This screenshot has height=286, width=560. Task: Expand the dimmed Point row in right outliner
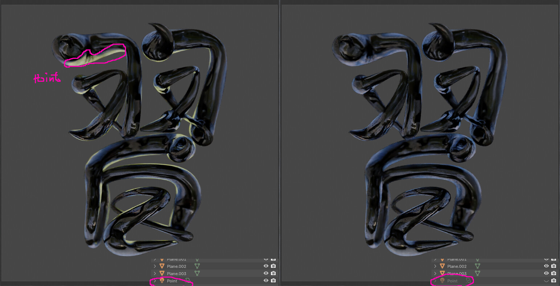pos(435,281)
